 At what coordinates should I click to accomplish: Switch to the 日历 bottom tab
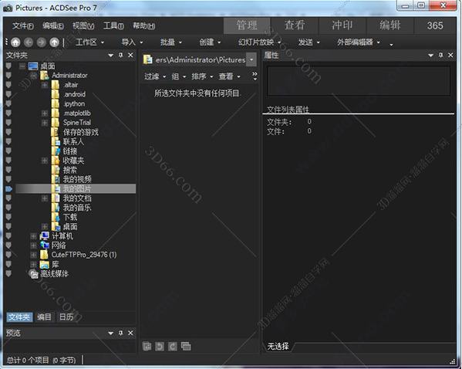coord(66,317)
